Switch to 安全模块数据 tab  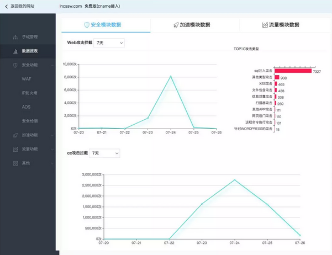point(106,25)
